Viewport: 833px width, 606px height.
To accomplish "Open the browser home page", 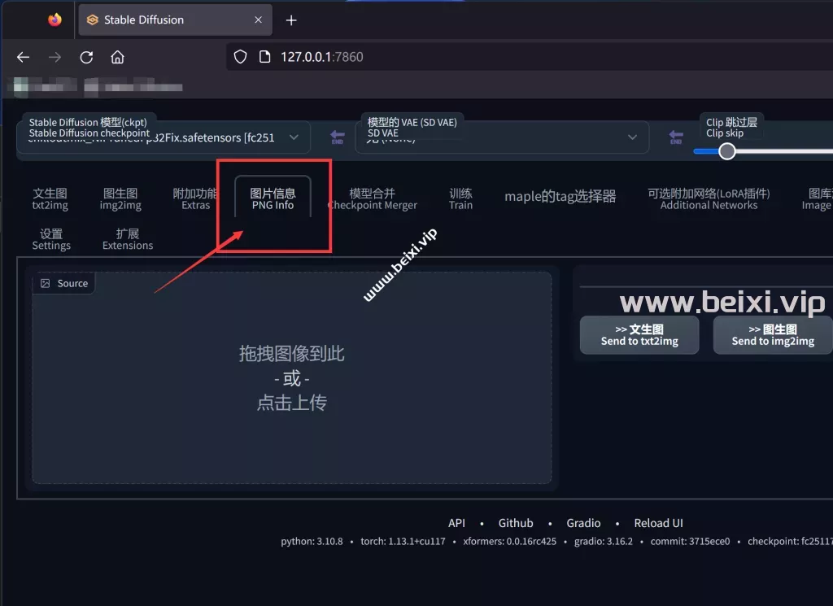I will (117, 57).
